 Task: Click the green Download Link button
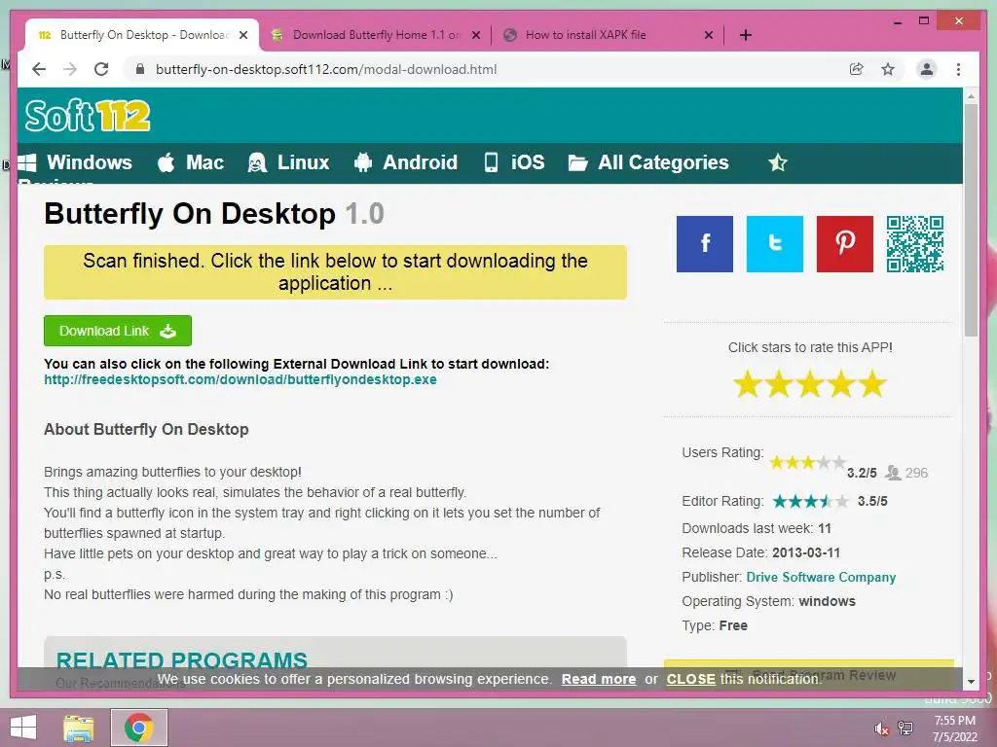coord(118,331)
